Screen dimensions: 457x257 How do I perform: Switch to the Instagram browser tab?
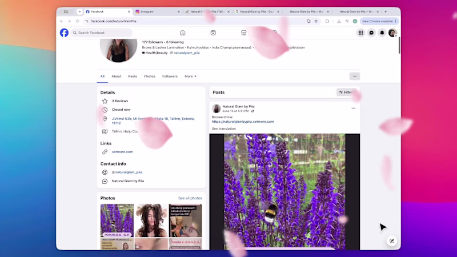point(158,11)
